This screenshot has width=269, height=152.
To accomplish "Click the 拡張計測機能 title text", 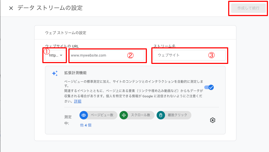I will point(76,73).
